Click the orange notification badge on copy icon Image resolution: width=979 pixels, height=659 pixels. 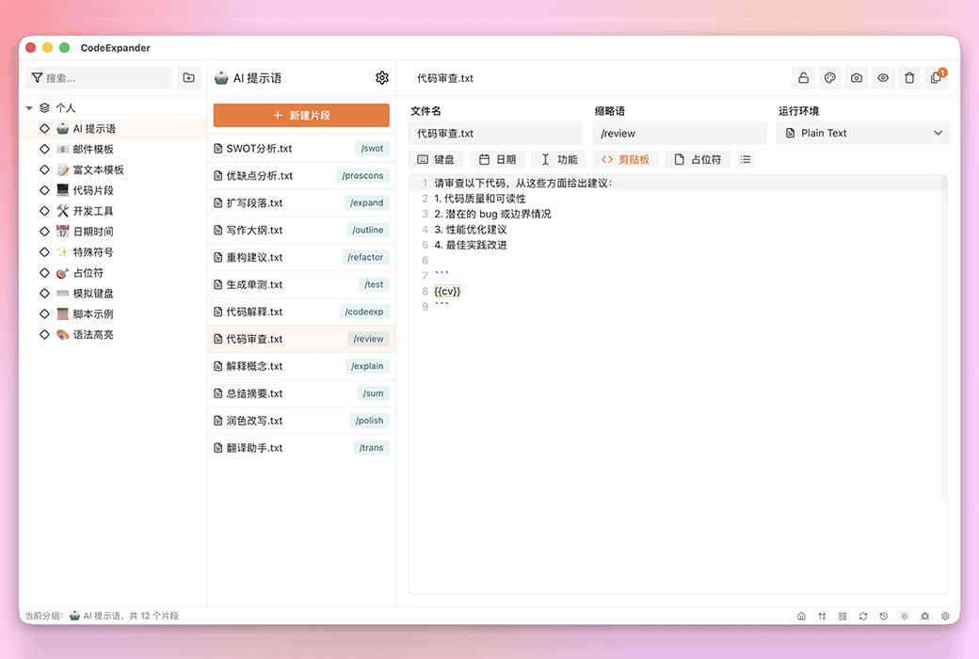pyautogui.click(x=941, y=71)
